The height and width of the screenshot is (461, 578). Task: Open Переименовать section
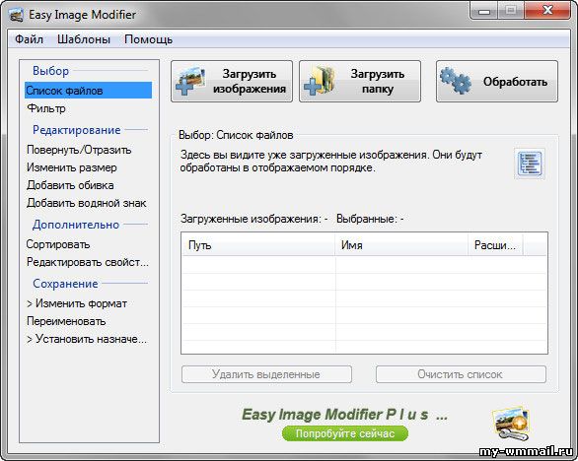coord(66,321)
